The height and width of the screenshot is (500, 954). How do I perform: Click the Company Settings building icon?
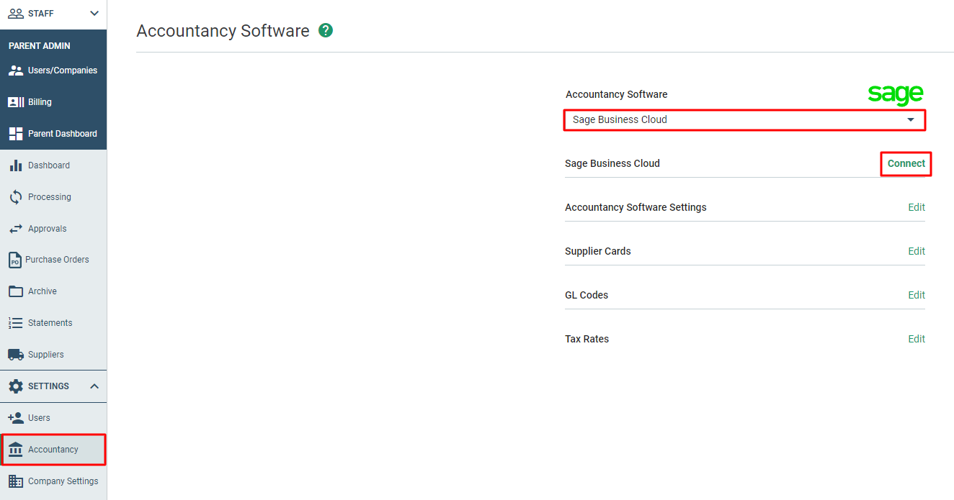coord(16,481)
